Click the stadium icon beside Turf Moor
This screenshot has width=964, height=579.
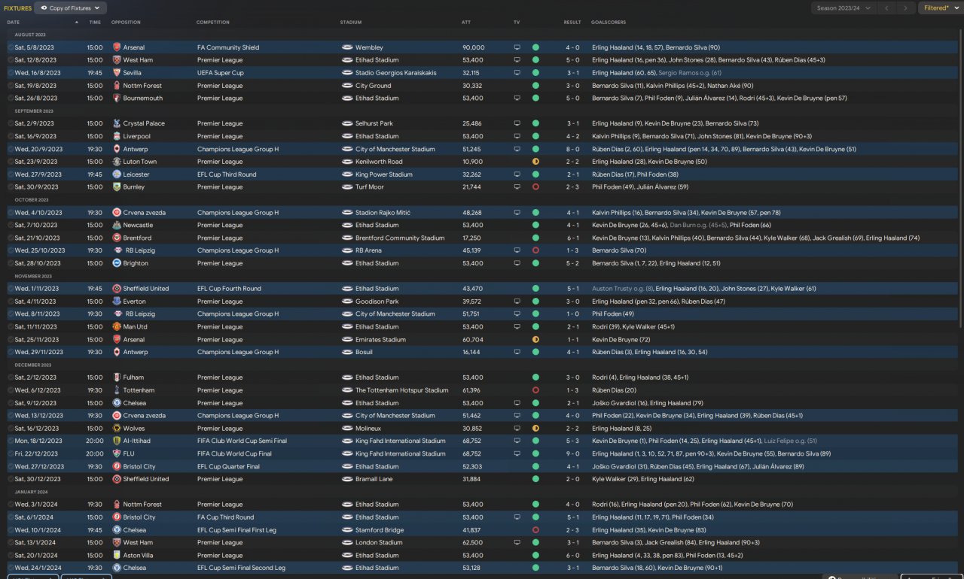(x=347, y=187)
